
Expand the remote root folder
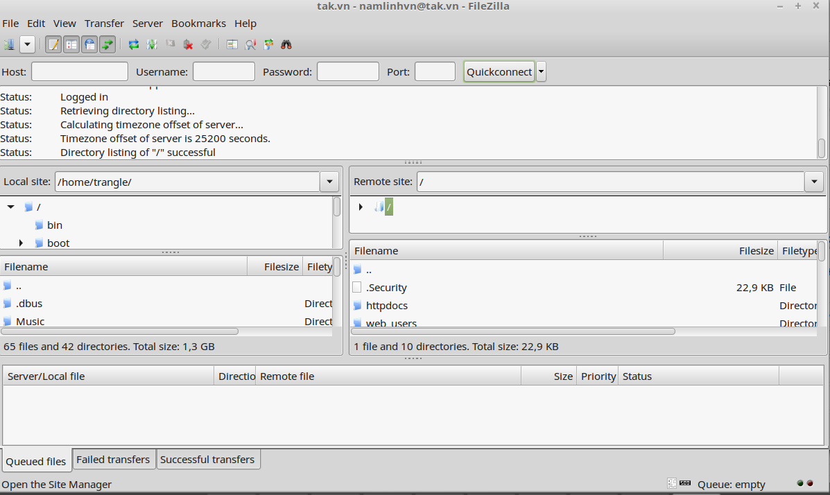click(361, 207)
